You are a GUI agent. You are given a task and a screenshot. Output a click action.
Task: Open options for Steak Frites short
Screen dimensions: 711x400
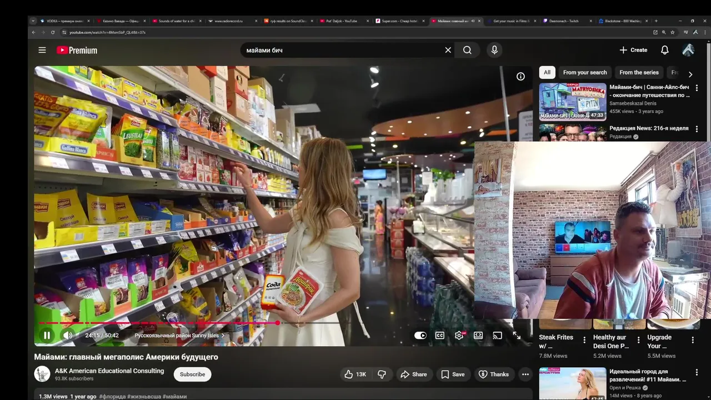[x=584, y=340]
